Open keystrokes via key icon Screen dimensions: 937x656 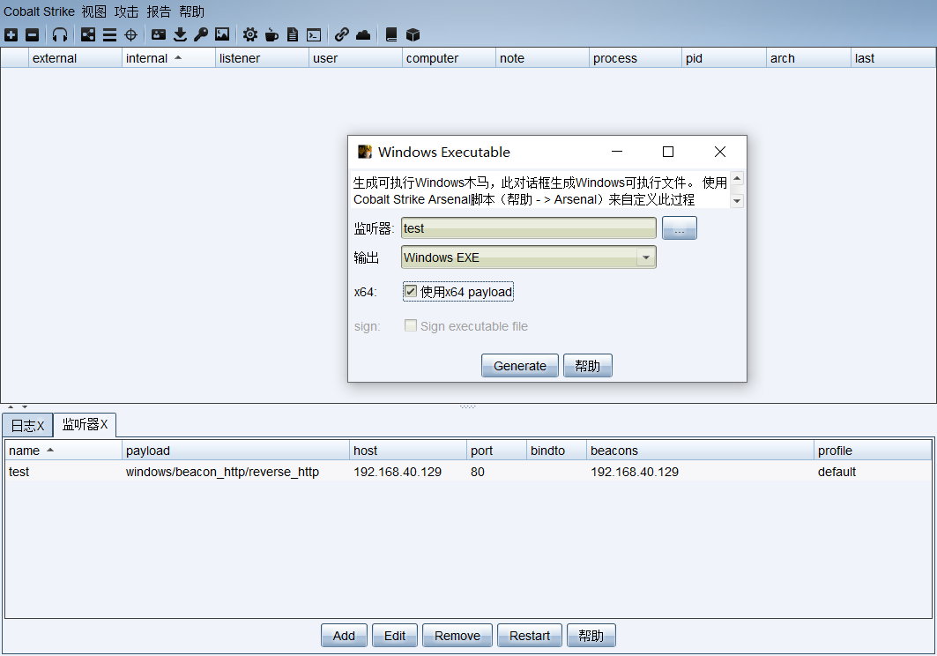pos(201,34)
